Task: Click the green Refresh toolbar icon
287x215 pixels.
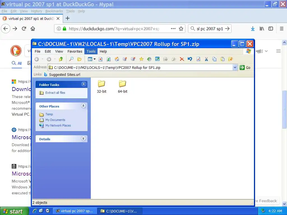Action: tap(108, 59)
